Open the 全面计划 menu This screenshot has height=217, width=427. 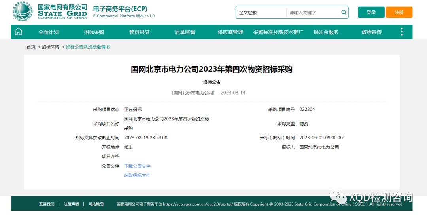(x=48, y=32)
